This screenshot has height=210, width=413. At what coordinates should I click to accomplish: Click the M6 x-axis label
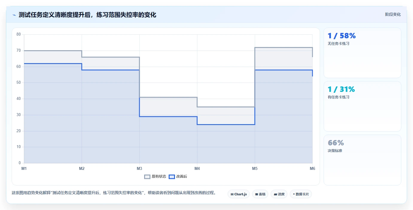click(313, 168)
